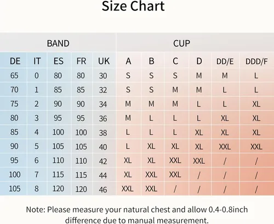Click the ES column header
Viewport: 274px width, 224px height.
pos(59,61)
